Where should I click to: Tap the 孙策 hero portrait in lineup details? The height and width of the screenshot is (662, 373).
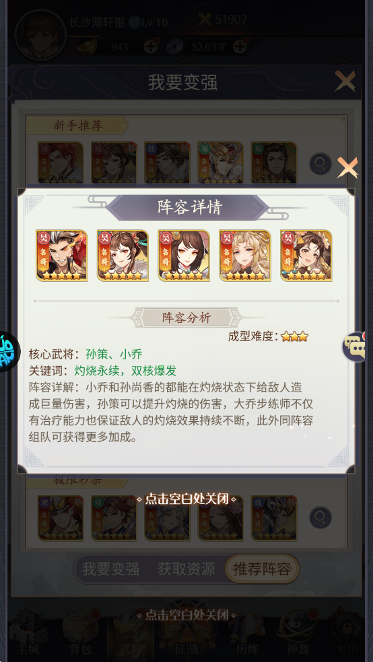click(62, 256)
